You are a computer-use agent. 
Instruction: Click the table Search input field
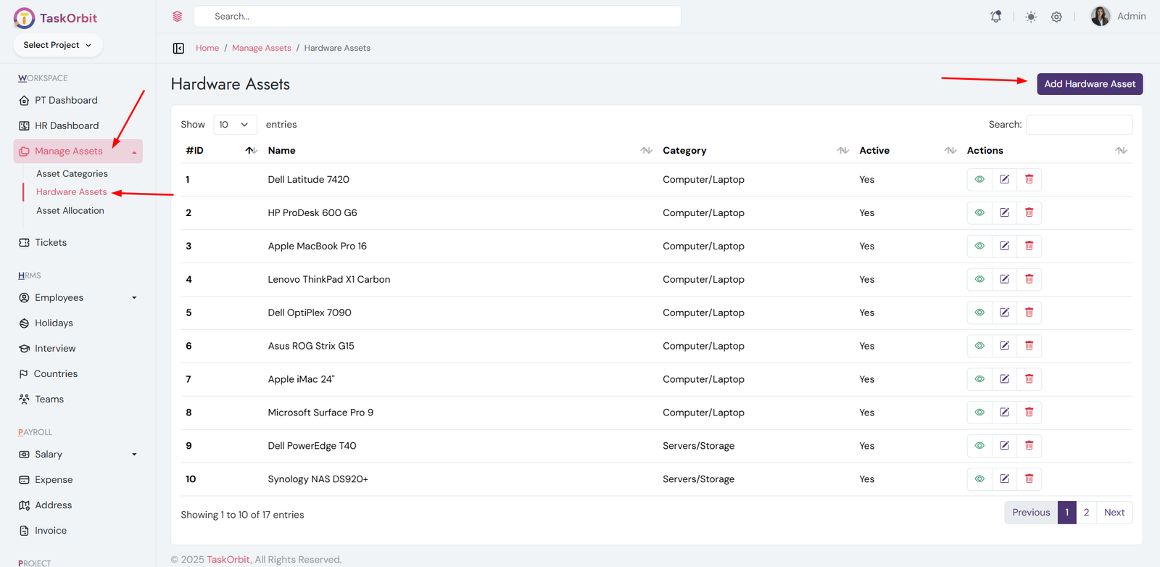(1079, 125)
